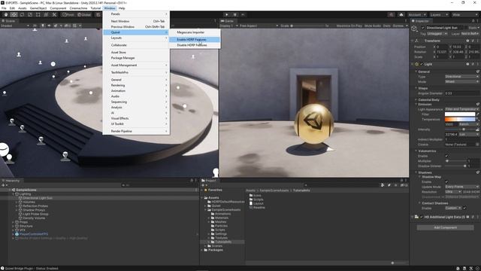The width and height of the screenshot is (481, 271).
Task: Click the Pause button
Action: point(235,14)
